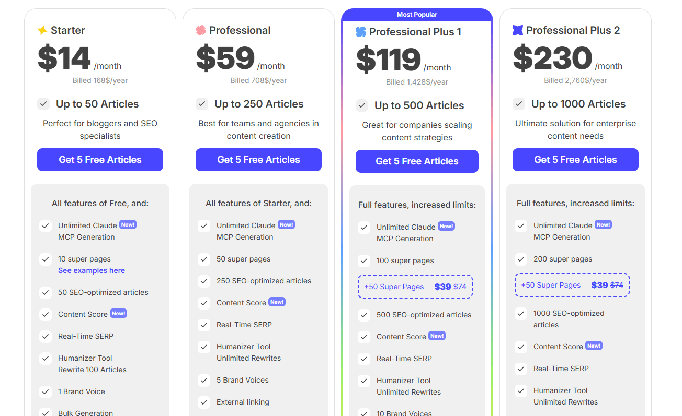Select +50 Super Pages add-on in Plus 2
The width and height of the screenshot is (682, 416).
(x=572, y=285)
